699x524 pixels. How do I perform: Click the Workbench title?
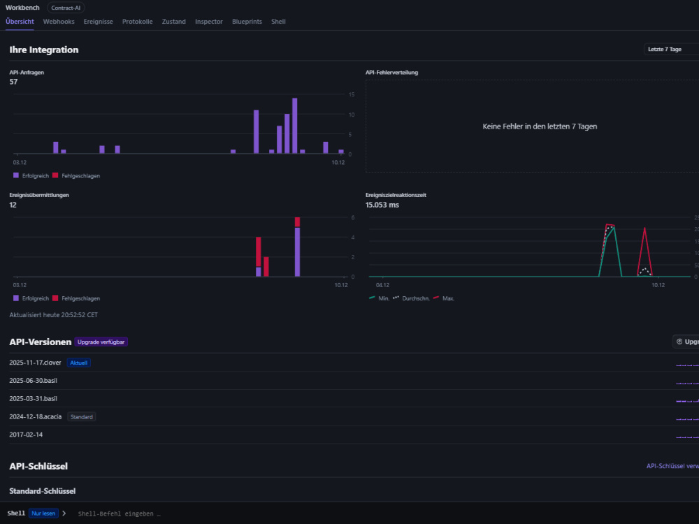[22, 8]
